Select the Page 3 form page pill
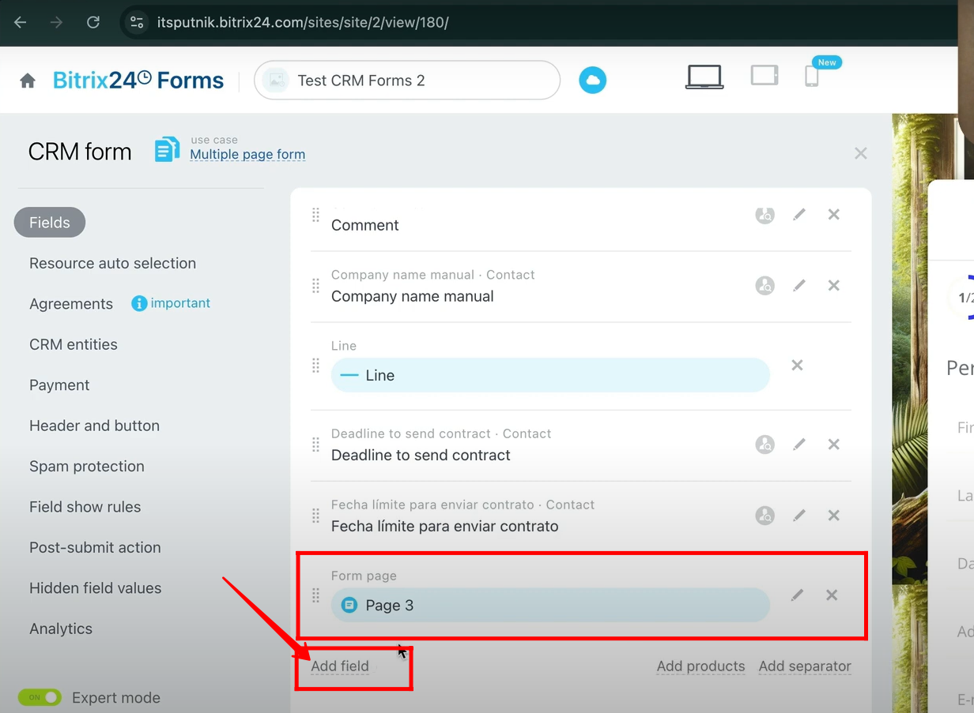Viewport: 974px width, 713px height. (x=550, y=605)
